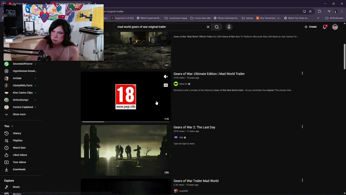The height and width of the screenshot is (195, 346).
Task: Seek the preview video progress bar
Action: pyautogui.click(x=126, y=122)
